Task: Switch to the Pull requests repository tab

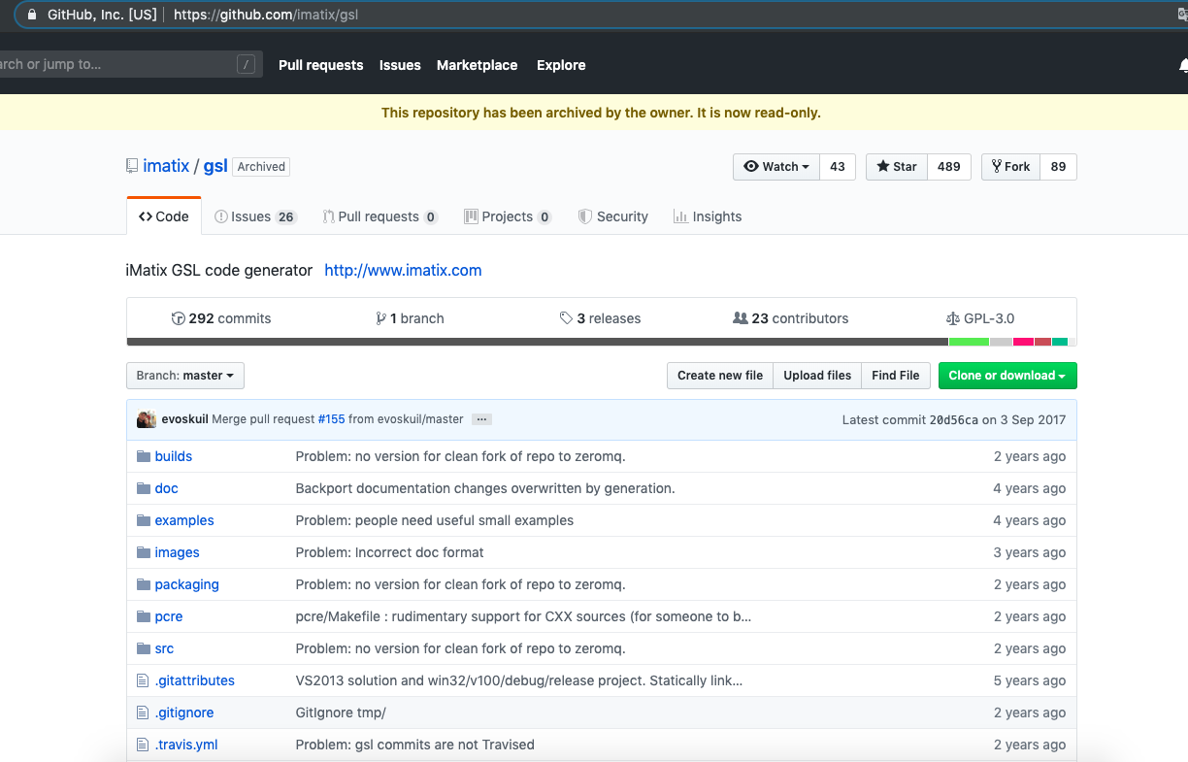Action: pos(380,216)
